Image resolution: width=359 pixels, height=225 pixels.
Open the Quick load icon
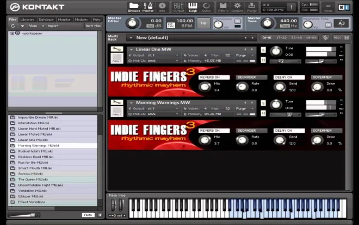click(206, 7)
